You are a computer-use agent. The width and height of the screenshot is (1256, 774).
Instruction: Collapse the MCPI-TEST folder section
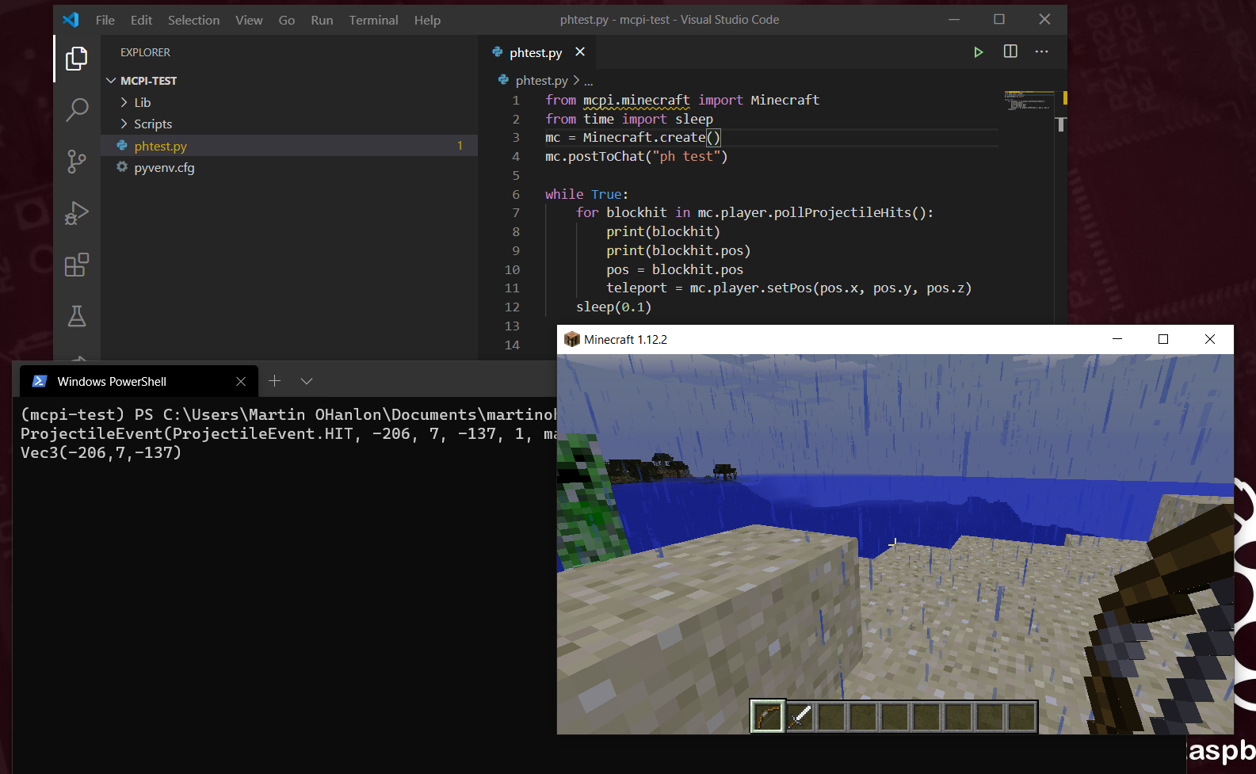[290, 81]
